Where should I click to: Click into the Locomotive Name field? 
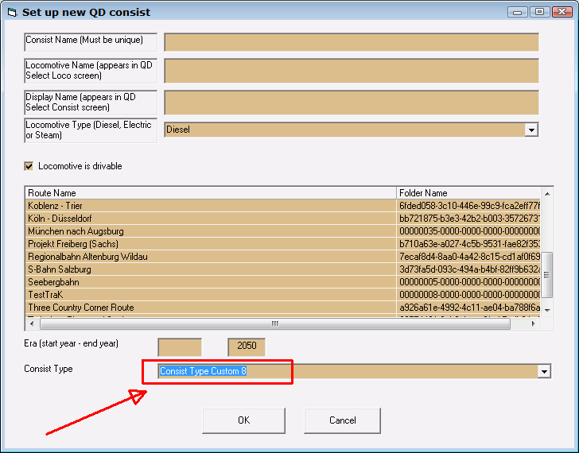click(x=352, y=71)
